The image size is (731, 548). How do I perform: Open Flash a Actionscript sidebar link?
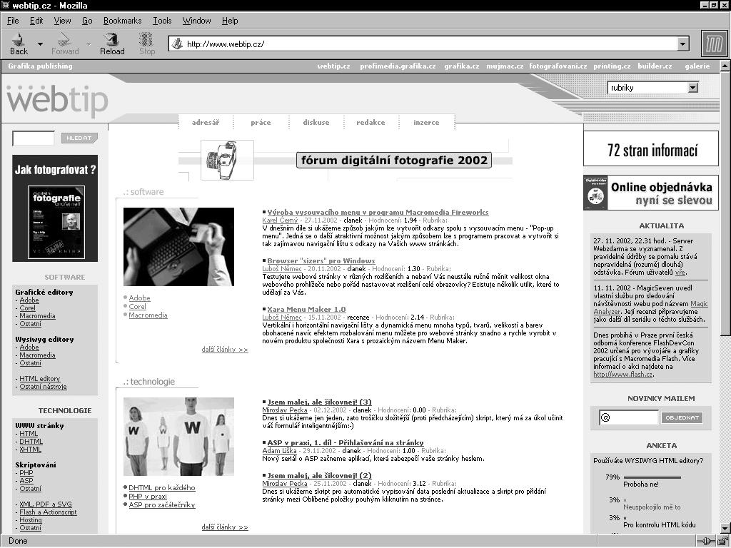point(48,512)
